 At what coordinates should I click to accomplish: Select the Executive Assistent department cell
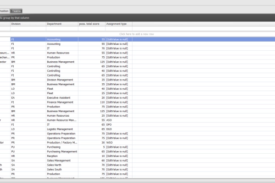pos(62,98)
